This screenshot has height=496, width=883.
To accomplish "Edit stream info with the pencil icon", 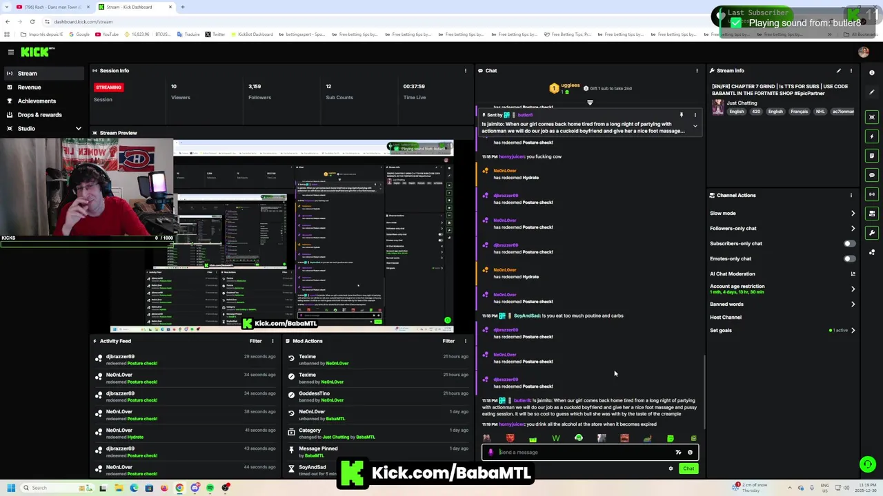I will click(839, 70).
